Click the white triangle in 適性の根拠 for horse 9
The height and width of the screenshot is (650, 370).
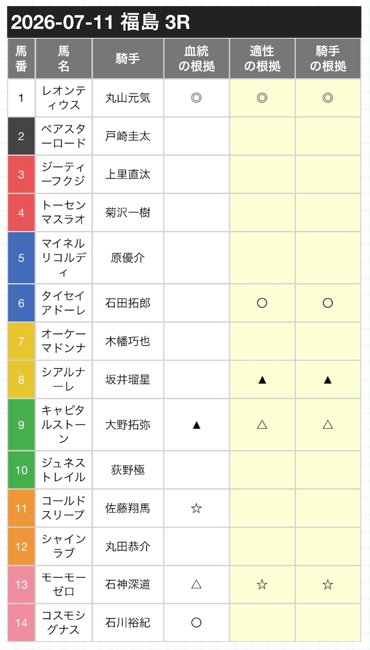pyautogui.click(x=262, y=425)
